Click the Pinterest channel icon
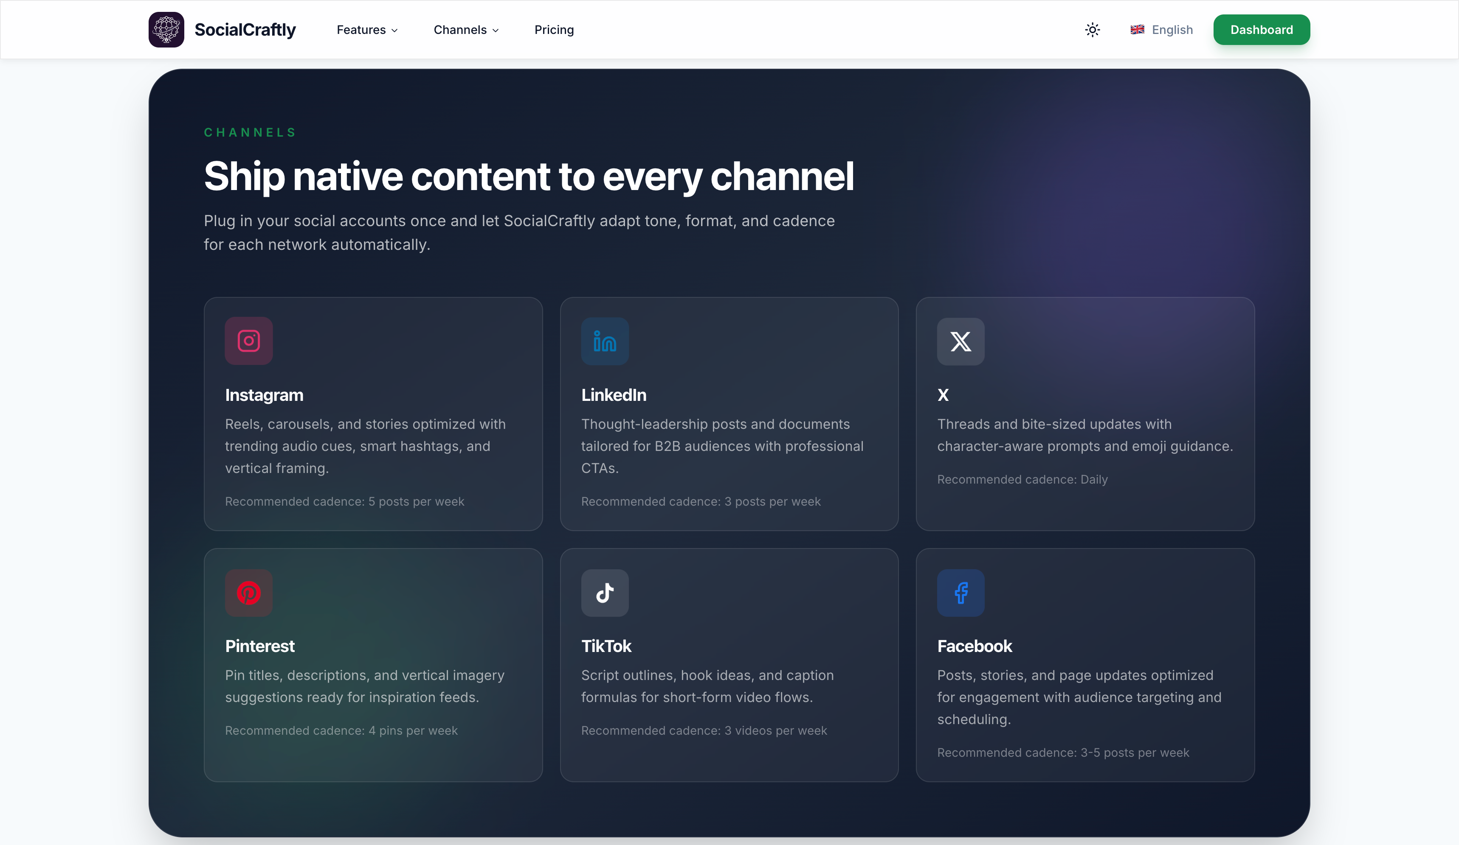The image size is (1459, 845). click(x=248, y=592)
